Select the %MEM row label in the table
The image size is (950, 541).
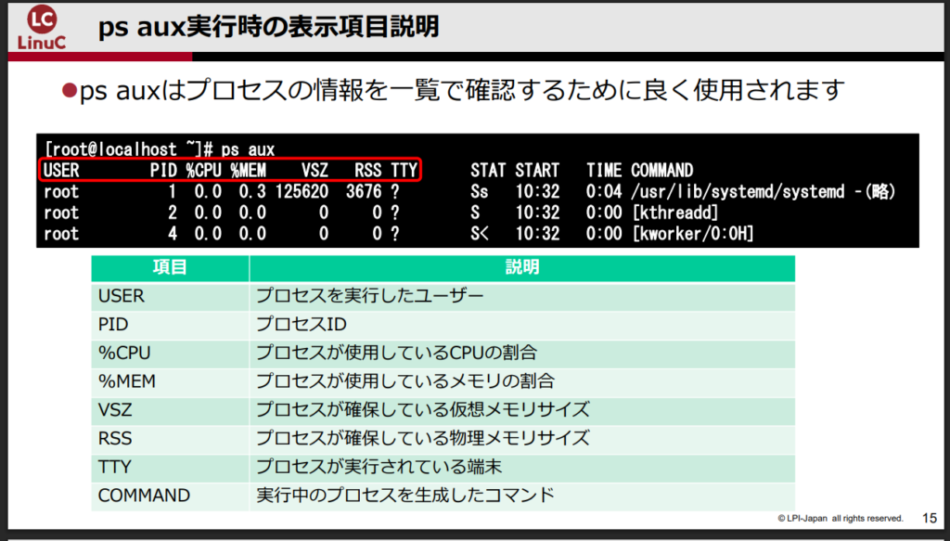point(125,381)
